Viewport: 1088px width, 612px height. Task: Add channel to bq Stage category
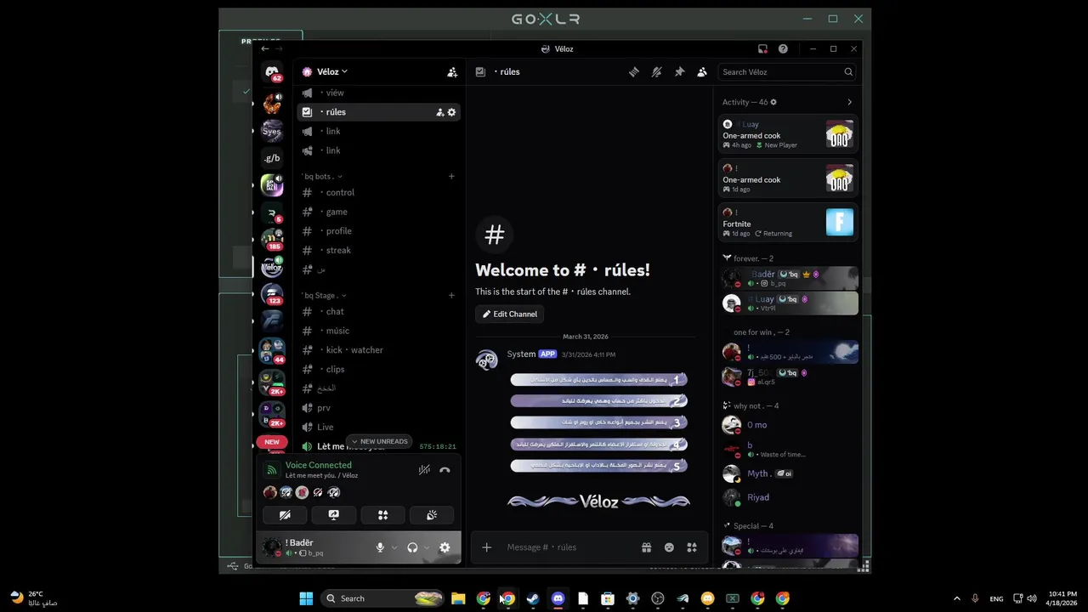tap(451, 296)
